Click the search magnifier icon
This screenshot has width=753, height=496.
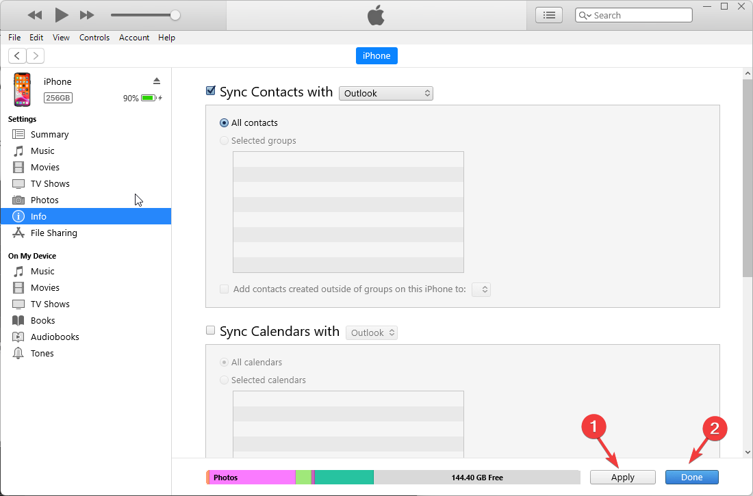pos(585,15)
